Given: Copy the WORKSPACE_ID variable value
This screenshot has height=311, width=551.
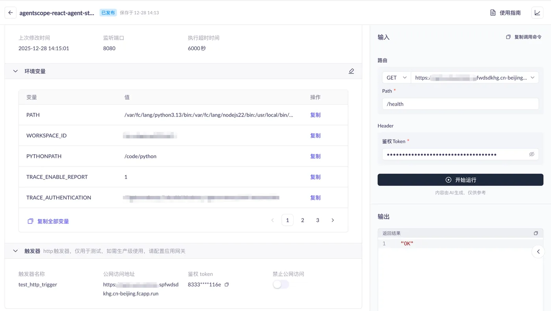Looking at the screenshot, I should click(x=315, y=135).
